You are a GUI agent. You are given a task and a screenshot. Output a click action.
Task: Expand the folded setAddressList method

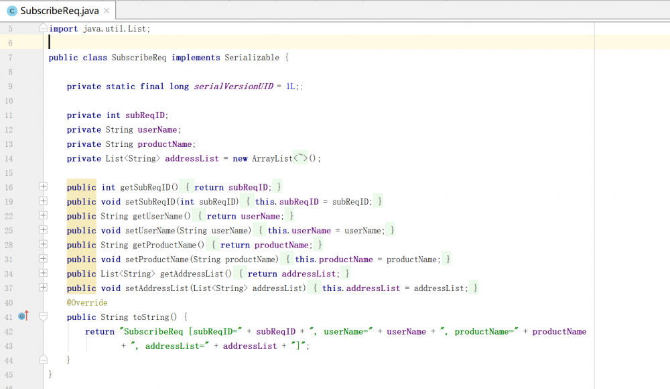(43, 288)
